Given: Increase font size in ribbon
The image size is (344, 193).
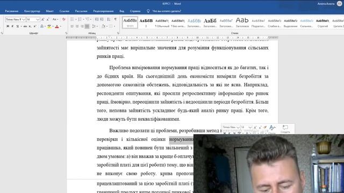Looking at the screenshot, I should (x=43, y=19).
